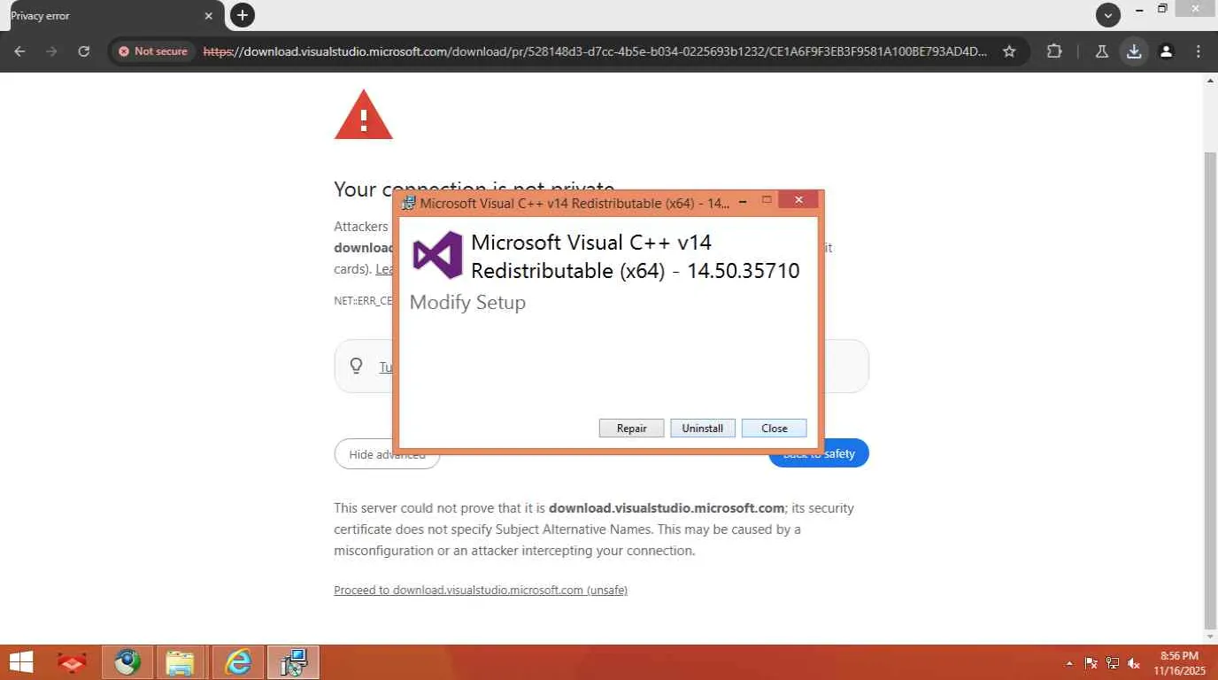Click the muted volume tray icon
The width and height of the screenshot is (1218, 680).
coord(1134,663)
